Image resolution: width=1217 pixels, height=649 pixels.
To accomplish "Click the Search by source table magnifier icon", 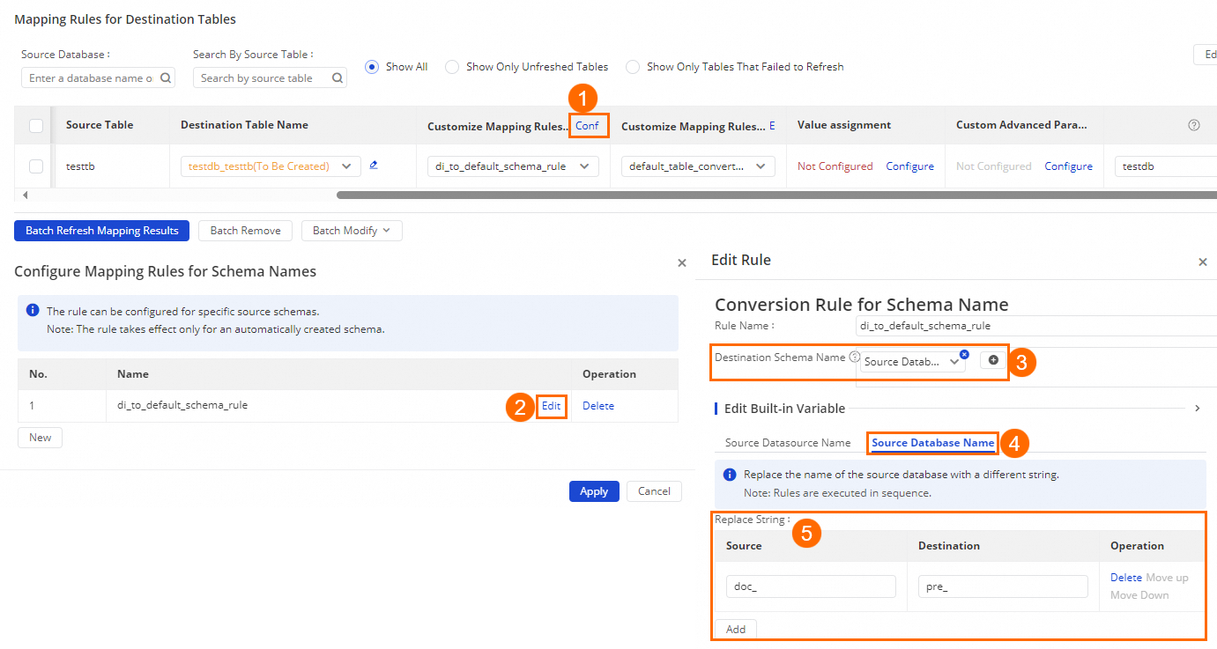I will point(337,78).
